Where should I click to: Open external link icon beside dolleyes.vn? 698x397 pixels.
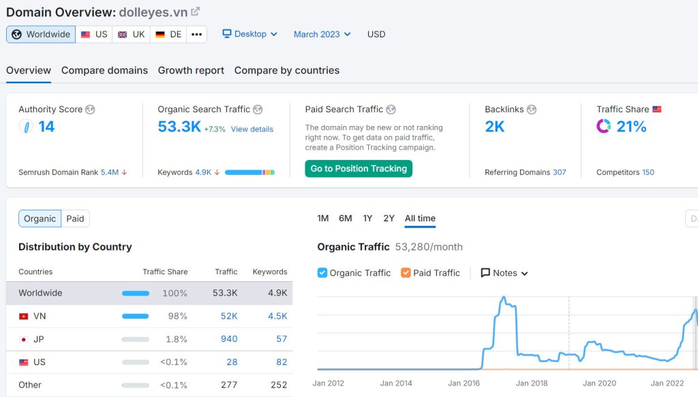[x=196, y=12]
